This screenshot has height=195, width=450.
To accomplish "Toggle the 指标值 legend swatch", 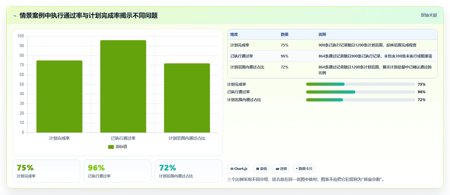I will pos(111,147).
